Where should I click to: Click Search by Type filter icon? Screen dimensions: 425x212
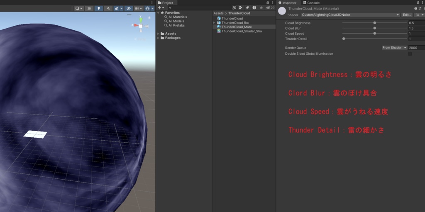241,8
